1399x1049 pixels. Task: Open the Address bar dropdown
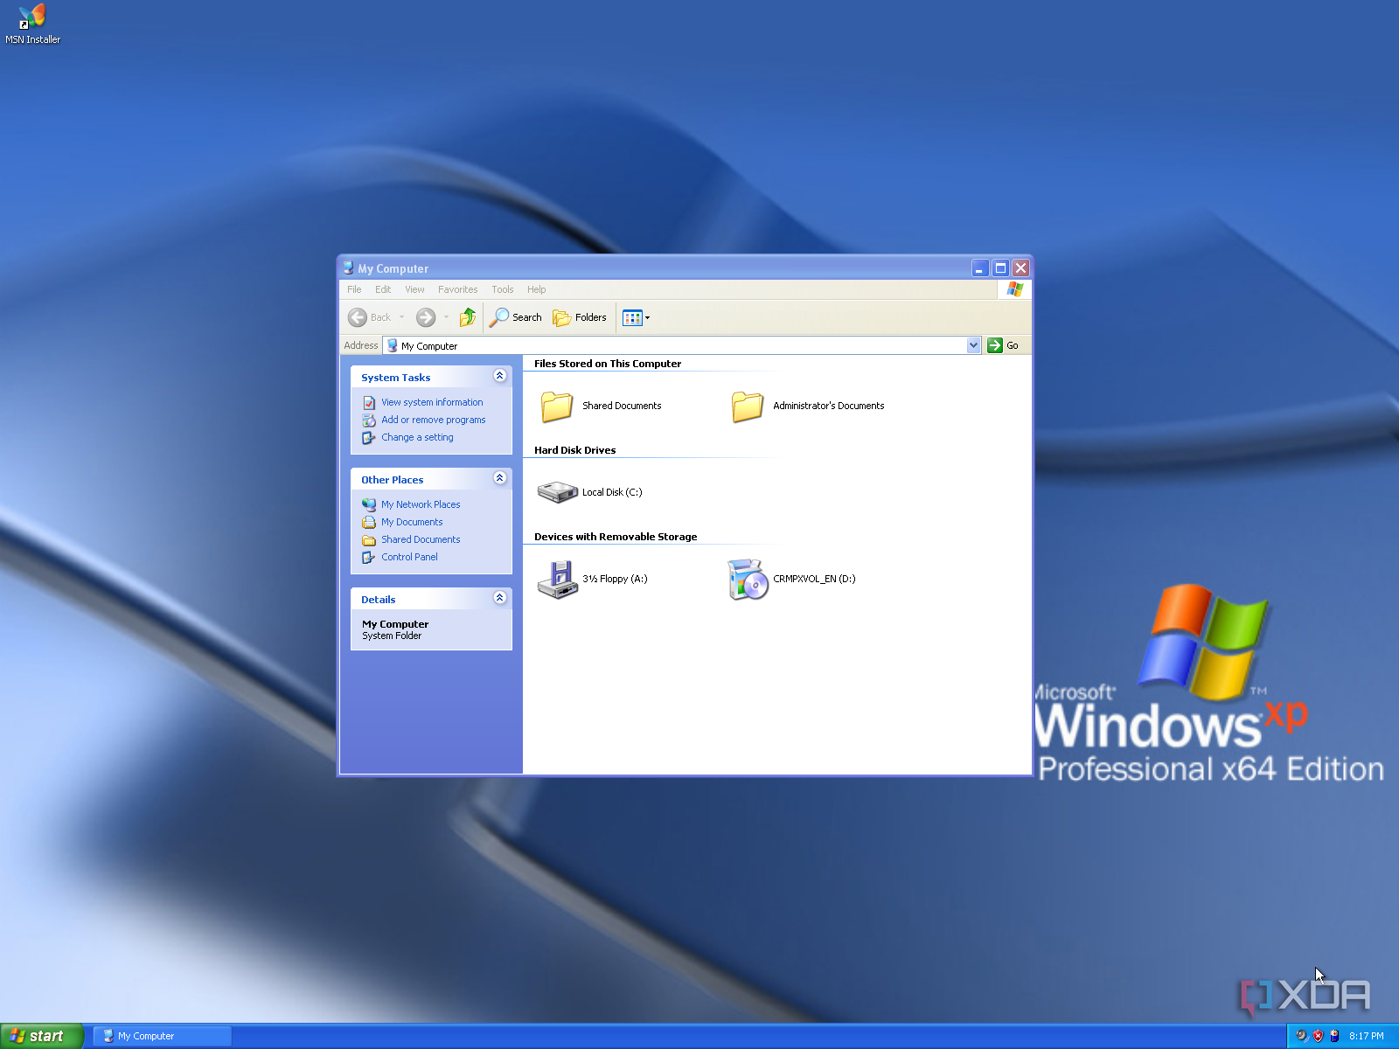click(973, 344)
